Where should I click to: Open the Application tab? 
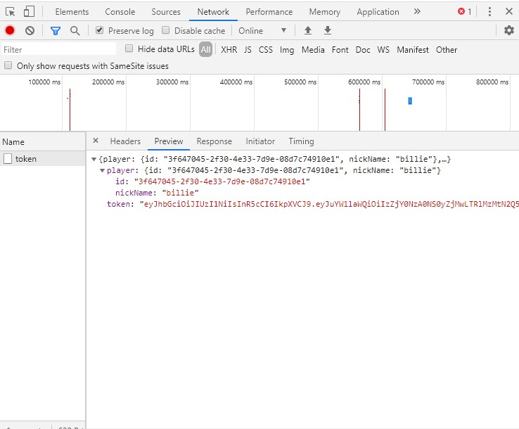click(378, 12)
